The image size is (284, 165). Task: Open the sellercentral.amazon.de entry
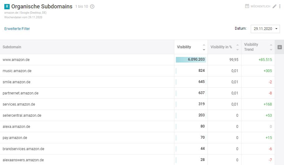22,115
